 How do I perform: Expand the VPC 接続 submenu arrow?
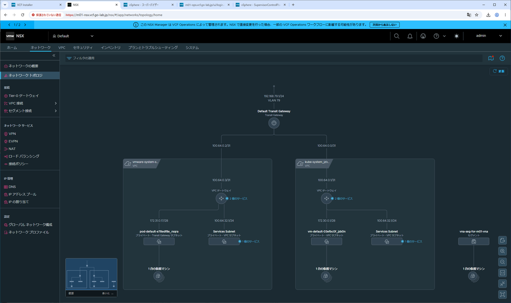[x=55, y=103]
